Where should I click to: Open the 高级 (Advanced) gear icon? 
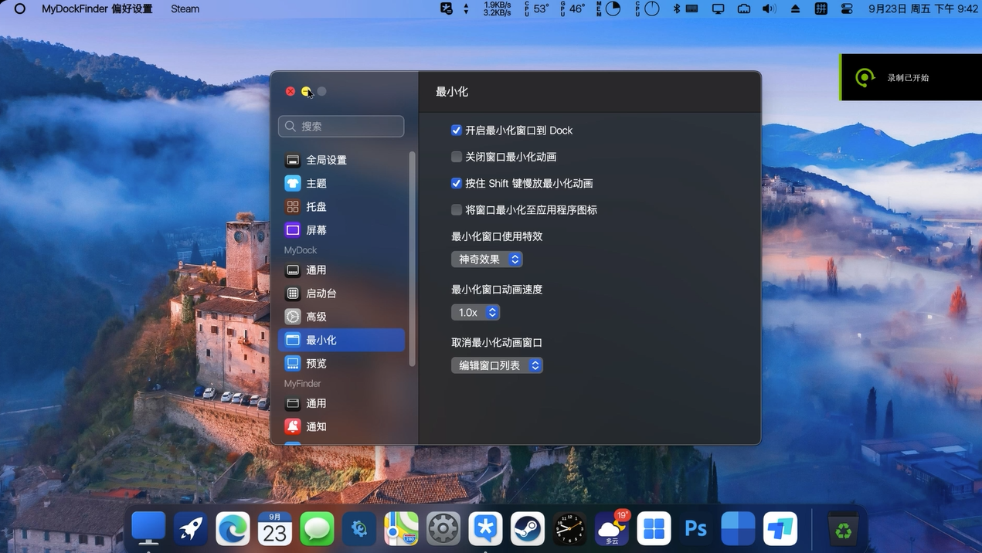[293, 317]
